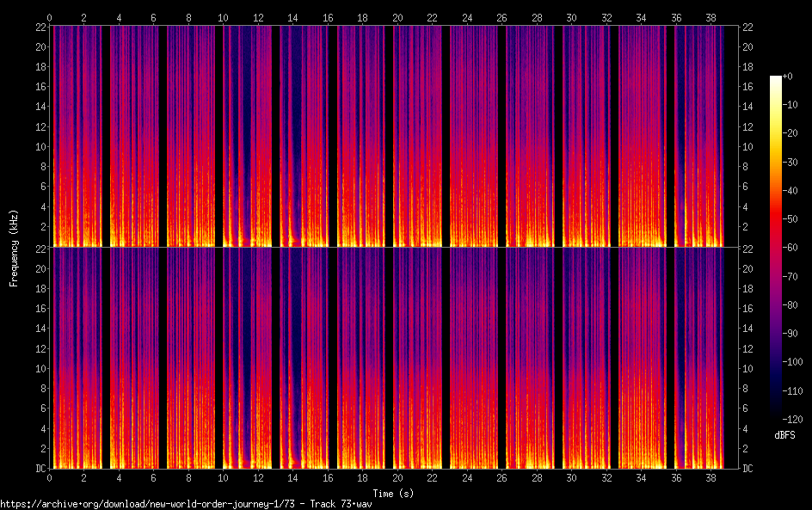Click the '-120' label on the color scale

point(795,421)
